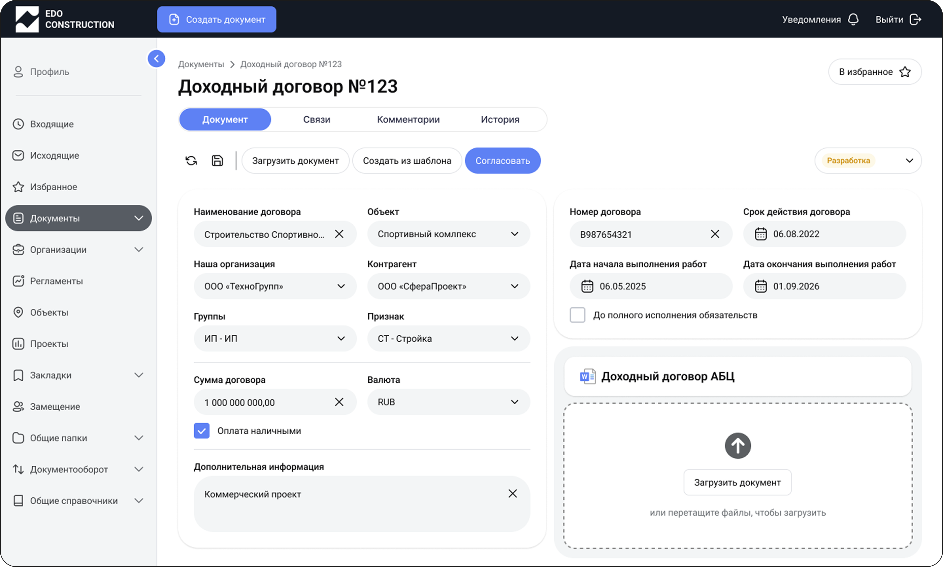Check До полного исполнения обязательств
This screenshot has width=943, height=567.
point(577,315)
